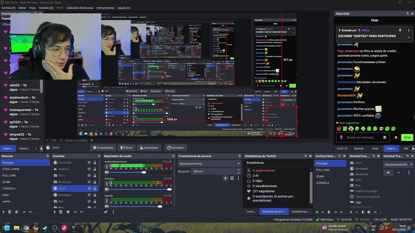Click the Interactuar button
This screenshot has height=233, width=415.
(149, 148)
